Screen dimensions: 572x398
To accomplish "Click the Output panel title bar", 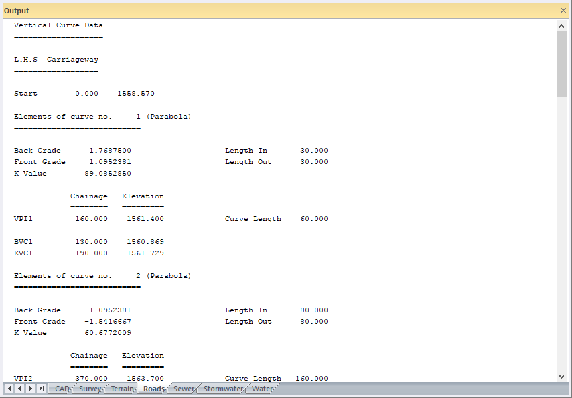I will tap(268, 11).
